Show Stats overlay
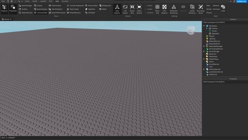 click(208, 5)
